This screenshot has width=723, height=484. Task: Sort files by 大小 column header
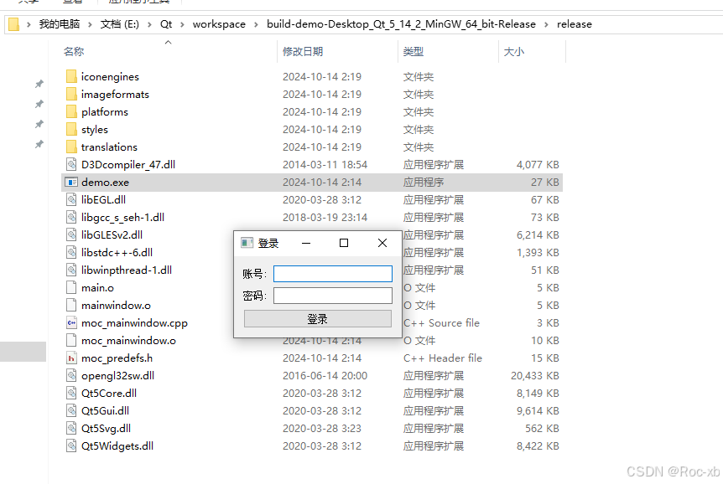(x=514, y=52)
